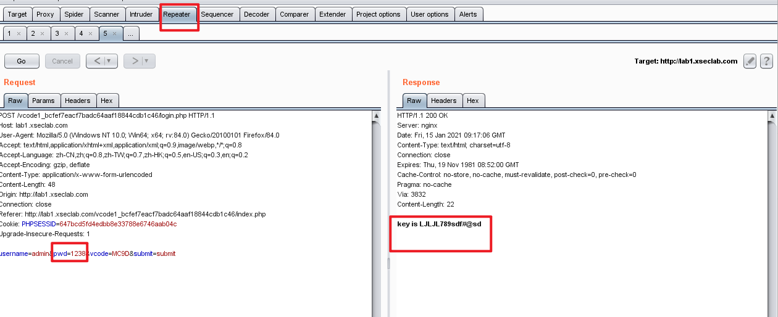Viewport: 778px width, 317px height.
Task: Edit target with the pencil icon
Action: (x=750, y=61)
